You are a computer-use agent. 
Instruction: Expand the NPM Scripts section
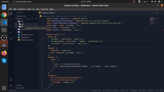pos(20,88)
